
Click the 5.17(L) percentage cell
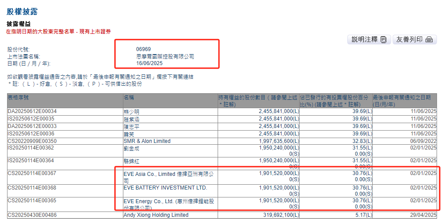tap(363, 215)
